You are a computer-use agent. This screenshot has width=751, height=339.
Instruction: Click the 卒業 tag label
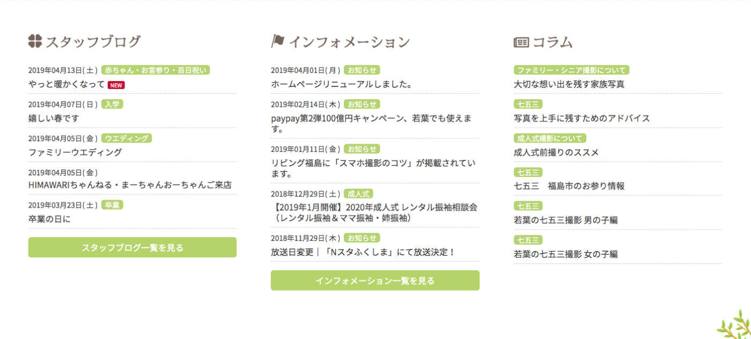click(x=112, y=204)
